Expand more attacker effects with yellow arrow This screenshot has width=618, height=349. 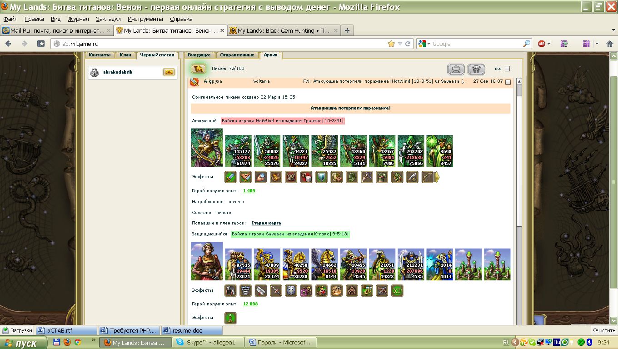[437, 177]
